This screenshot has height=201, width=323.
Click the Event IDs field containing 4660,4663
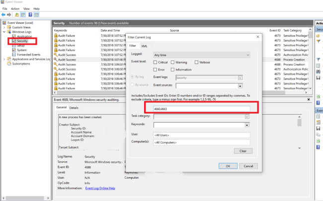(202, 109)
